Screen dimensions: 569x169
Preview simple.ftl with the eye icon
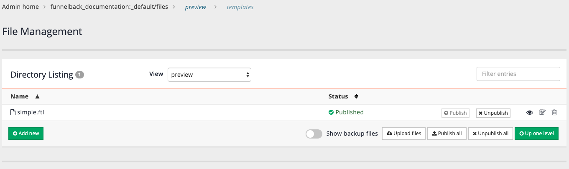tap(530, 113)
